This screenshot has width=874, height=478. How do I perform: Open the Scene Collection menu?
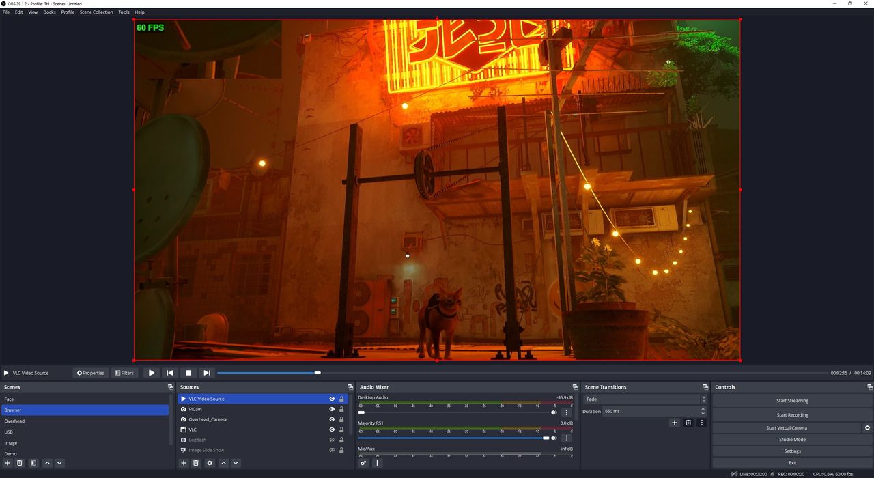[96, 12]
